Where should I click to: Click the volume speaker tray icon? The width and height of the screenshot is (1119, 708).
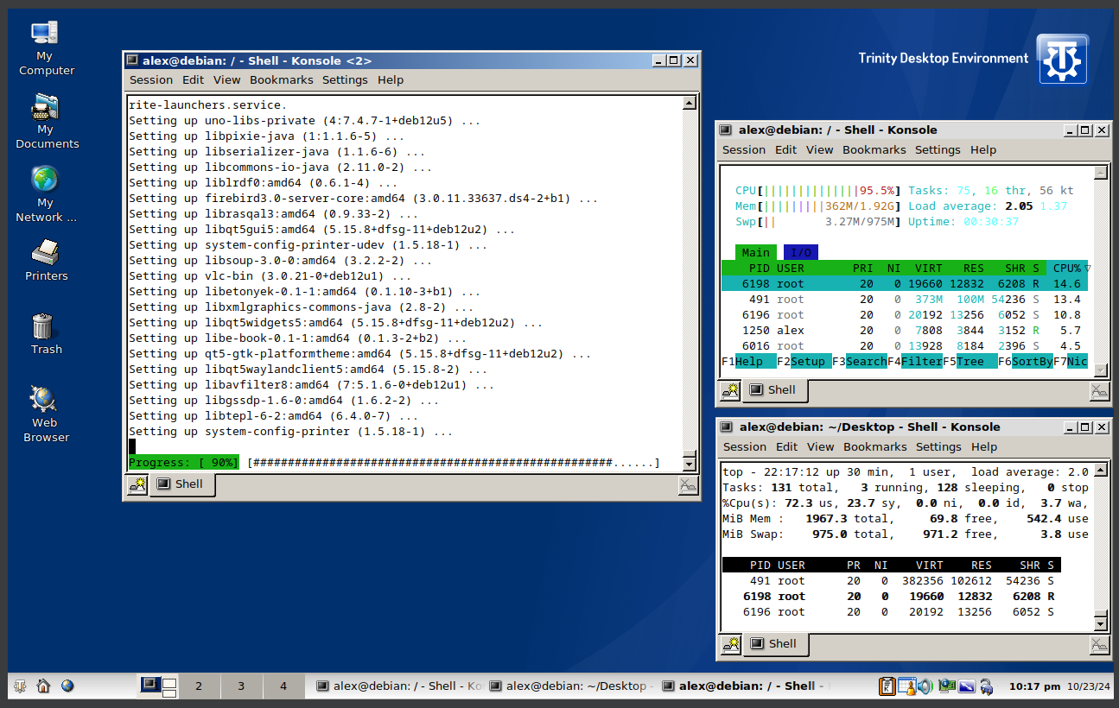(925, 686)
